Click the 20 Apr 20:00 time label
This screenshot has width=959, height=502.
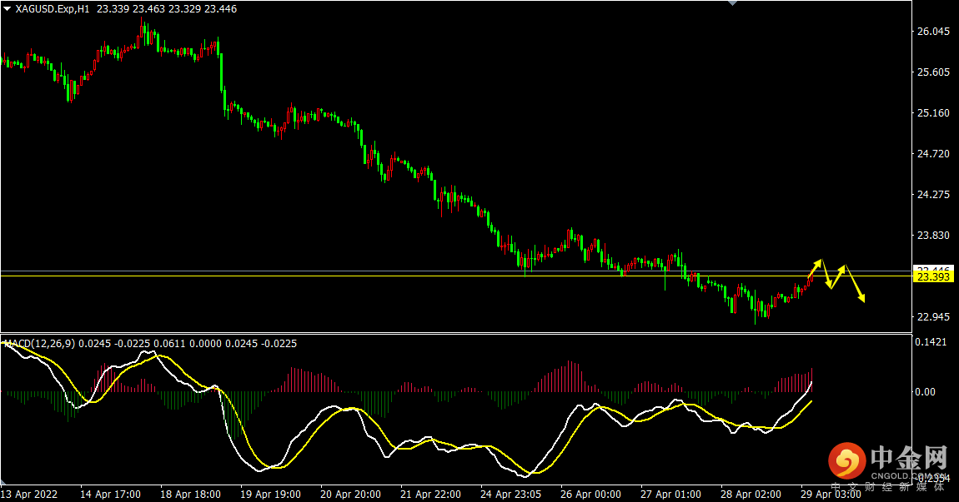pos(351,494)
